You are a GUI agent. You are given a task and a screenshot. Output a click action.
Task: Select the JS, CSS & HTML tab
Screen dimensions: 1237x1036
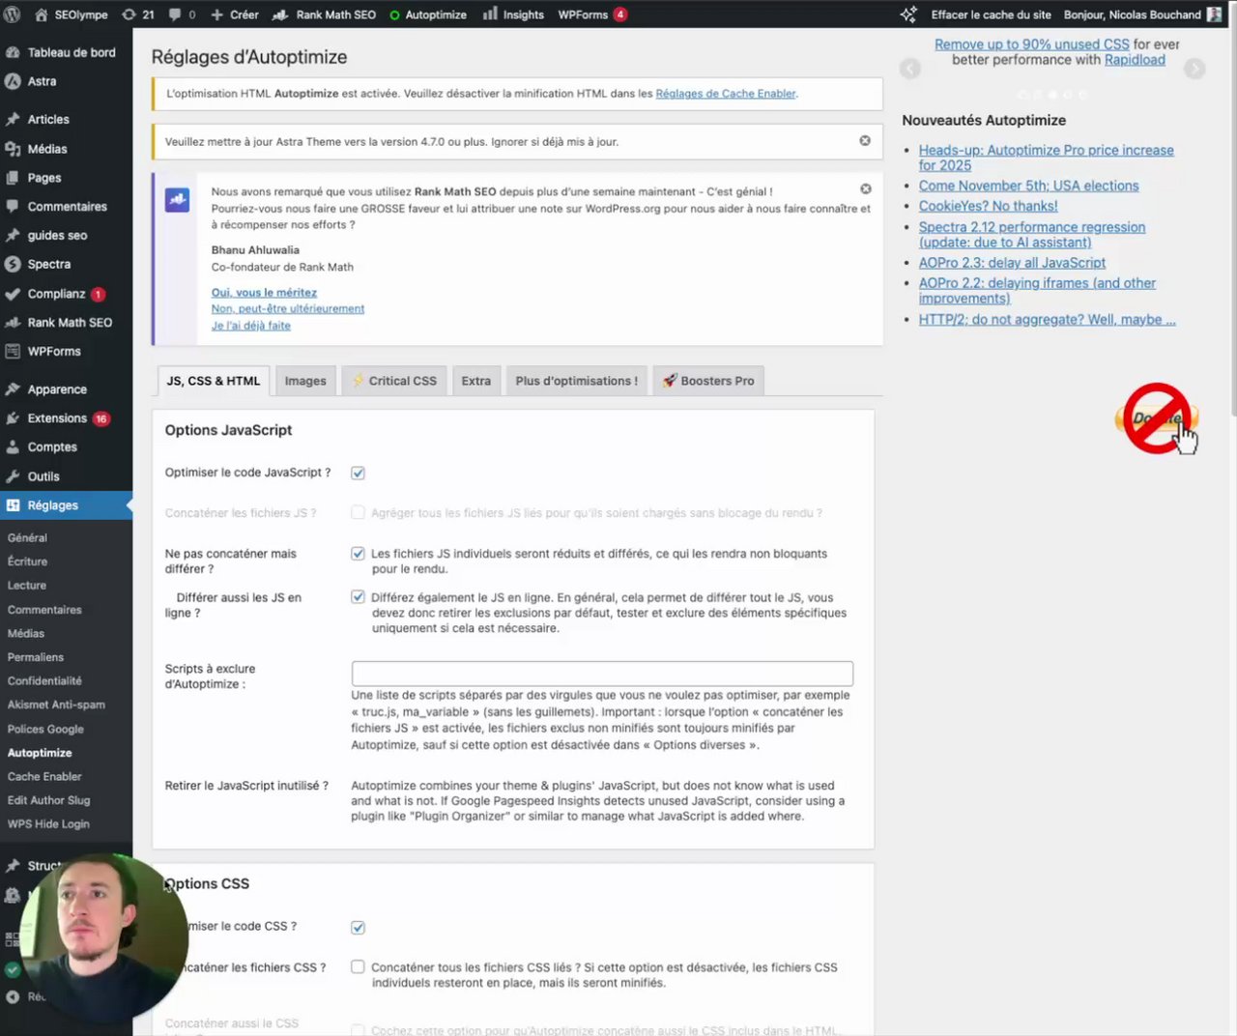(214, 381)
